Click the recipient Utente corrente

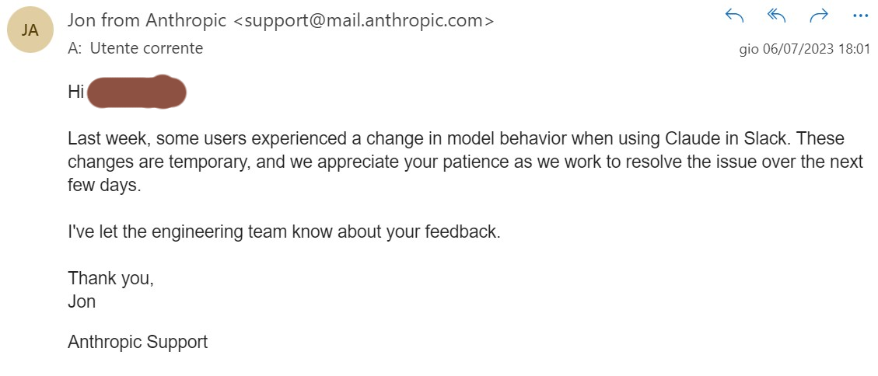click(146, 49)
